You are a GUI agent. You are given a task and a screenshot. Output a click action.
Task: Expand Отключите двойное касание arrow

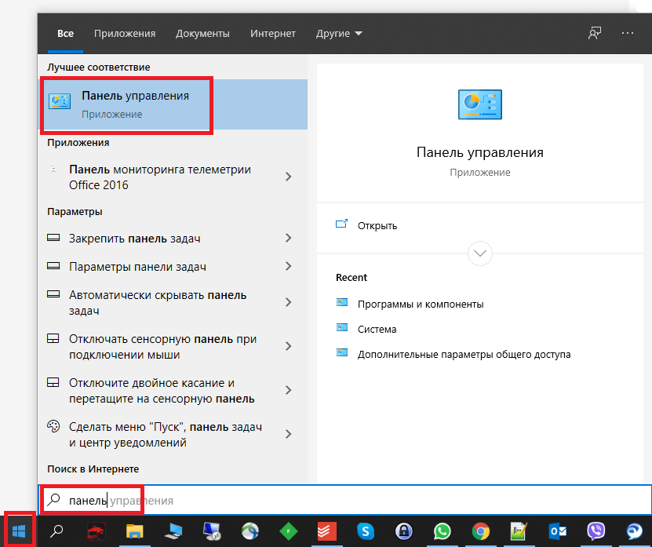pyautogui.click(x=288, y=390)
